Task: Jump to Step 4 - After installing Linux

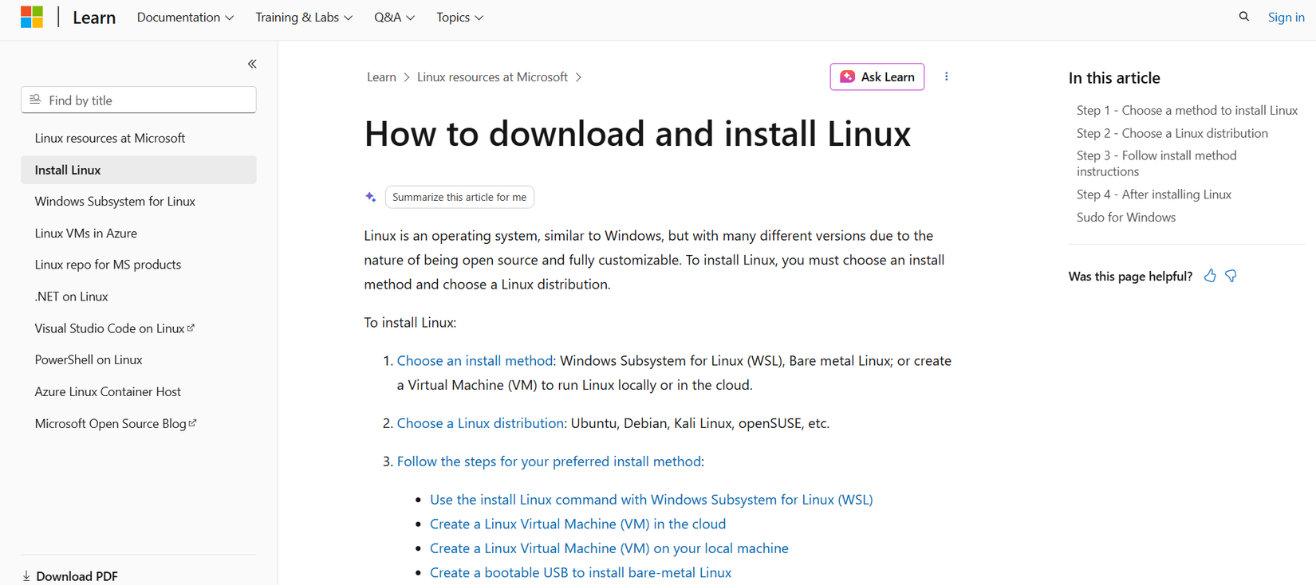Action: [1153, 194]
